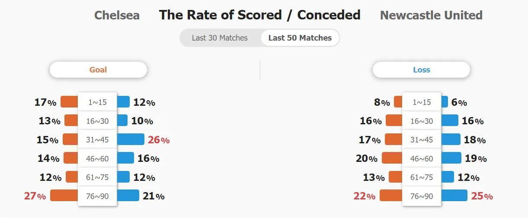
Task: Open the Goal panel header
Action: 98,70
